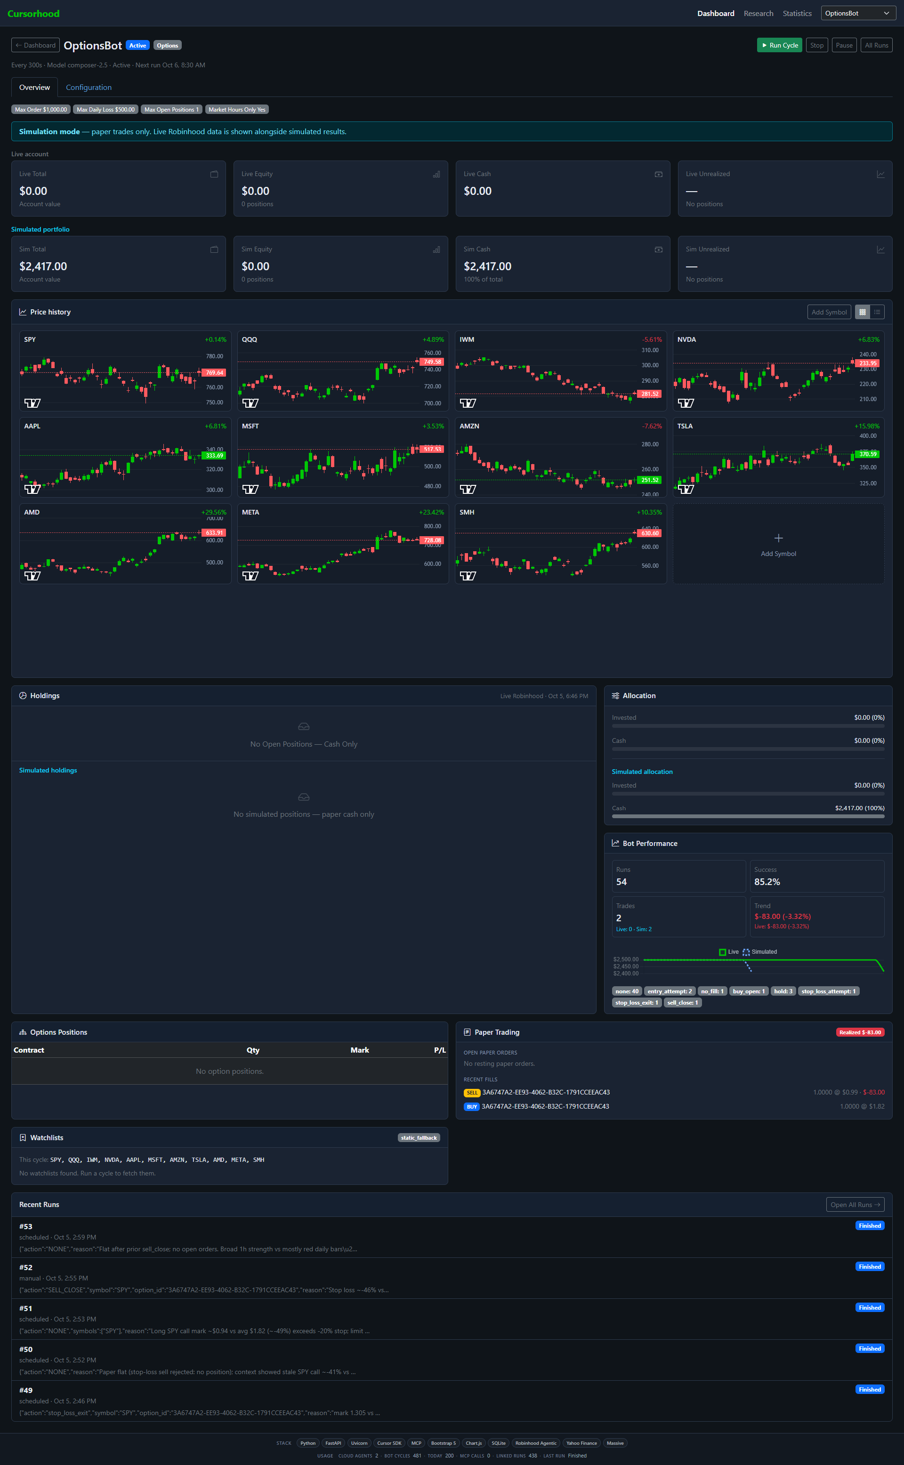The image size is (904, 1465).
Task: Toggle Live series in performance chart legend
Action: 728,952
